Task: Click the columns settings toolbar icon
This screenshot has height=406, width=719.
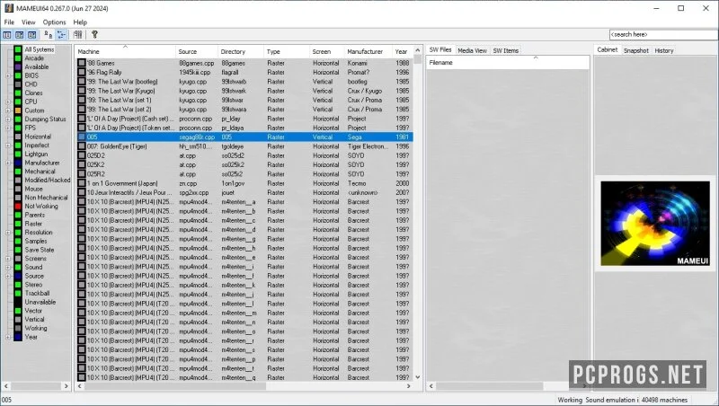Action: click(78, 35)
